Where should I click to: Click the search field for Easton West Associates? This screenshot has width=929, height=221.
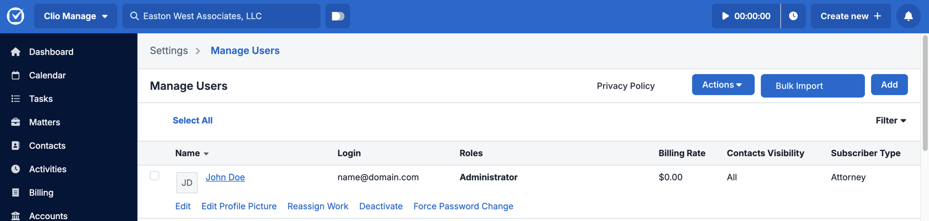click(221, 16)
